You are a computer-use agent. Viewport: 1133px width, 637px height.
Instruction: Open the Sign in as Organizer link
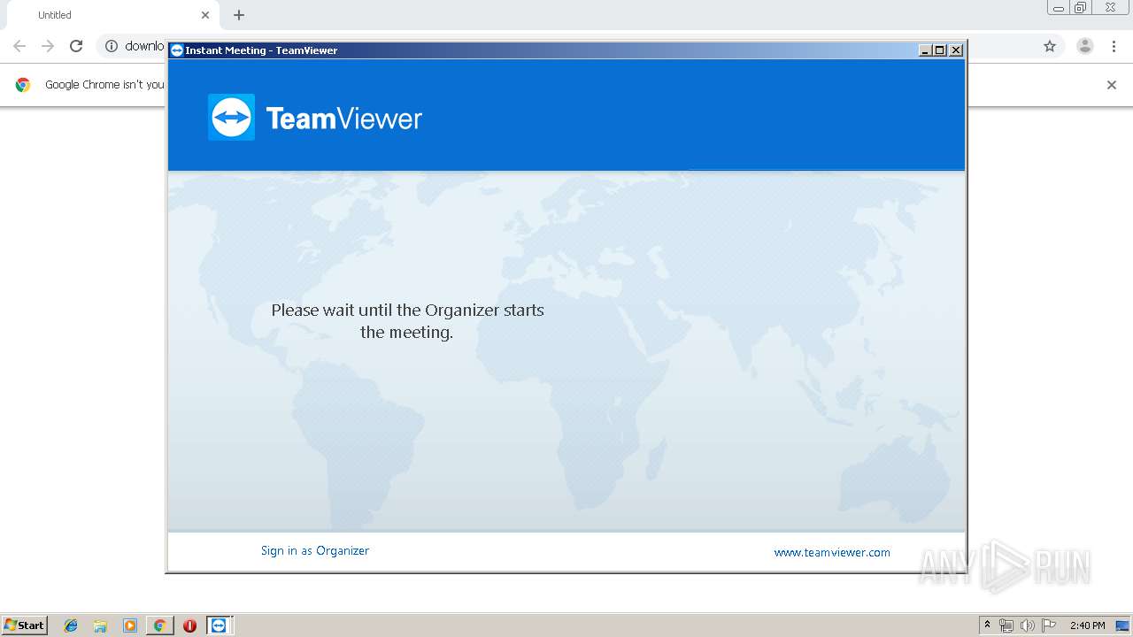pos(314,550)
